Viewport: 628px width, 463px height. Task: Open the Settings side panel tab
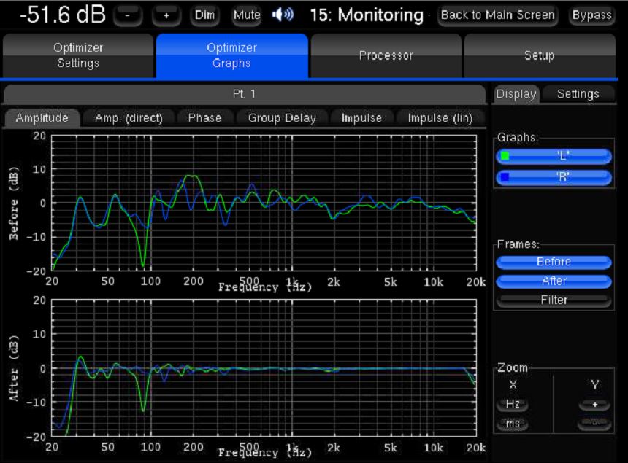tap(578, 94)
